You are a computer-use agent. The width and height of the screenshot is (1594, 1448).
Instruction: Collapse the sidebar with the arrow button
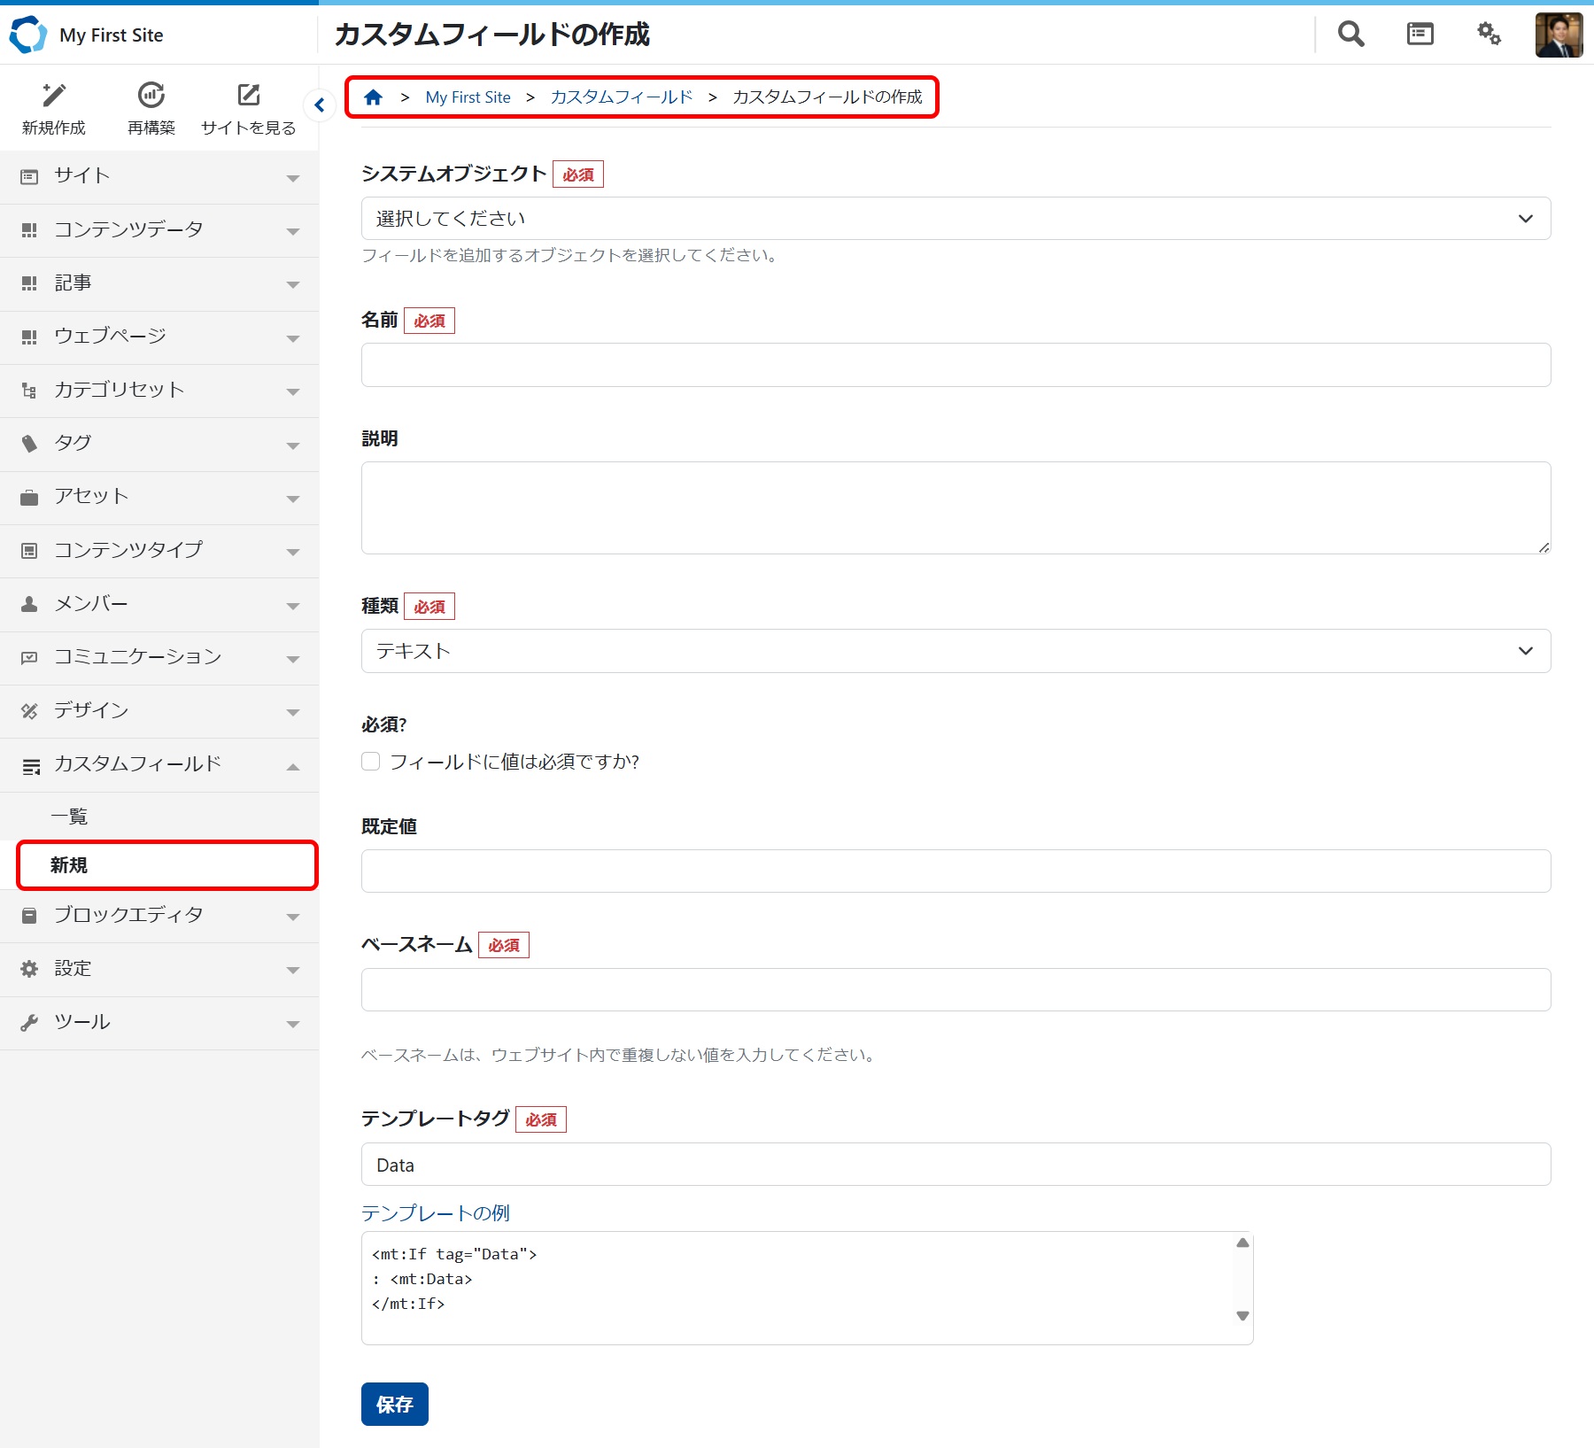pos(320,105)
